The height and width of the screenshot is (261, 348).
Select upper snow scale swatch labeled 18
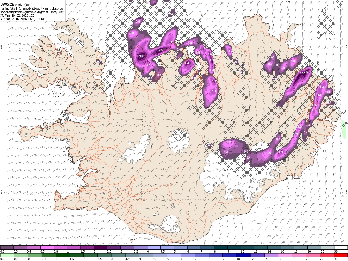[301, 248]
